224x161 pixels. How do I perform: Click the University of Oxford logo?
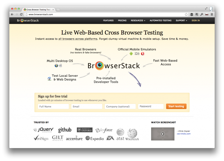(85, 130)
